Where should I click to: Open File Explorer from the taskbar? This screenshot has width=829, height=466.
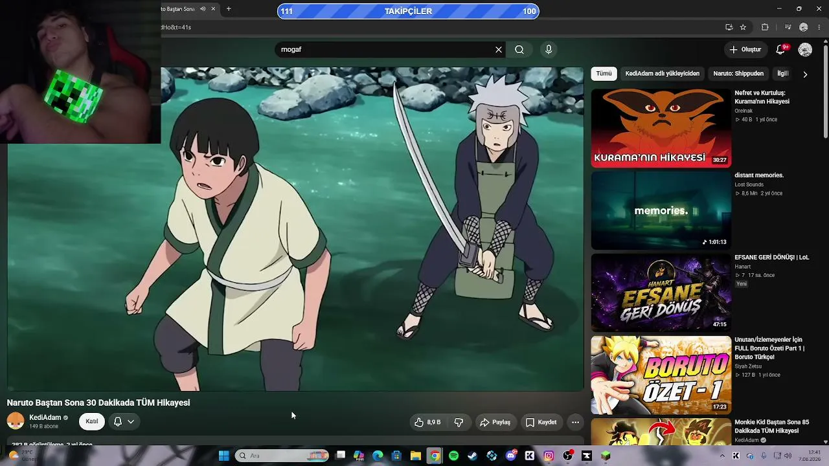tap(416, 456)
